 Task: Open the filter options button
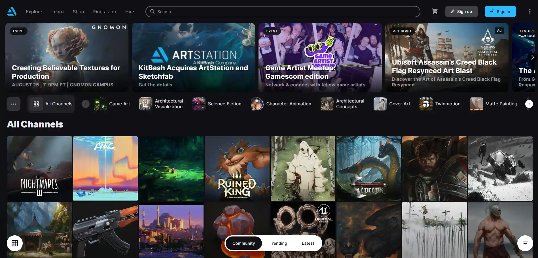tap(525, 243)
